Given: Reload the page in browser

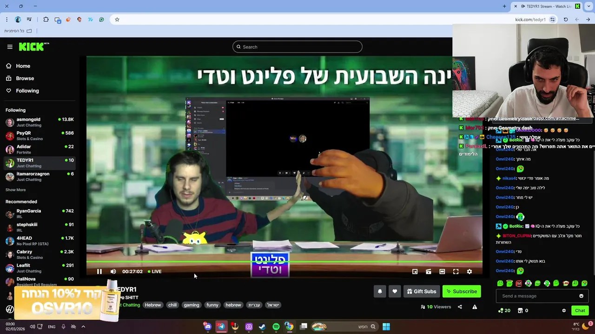Looking at the screenshot, I should coord(566,19).
